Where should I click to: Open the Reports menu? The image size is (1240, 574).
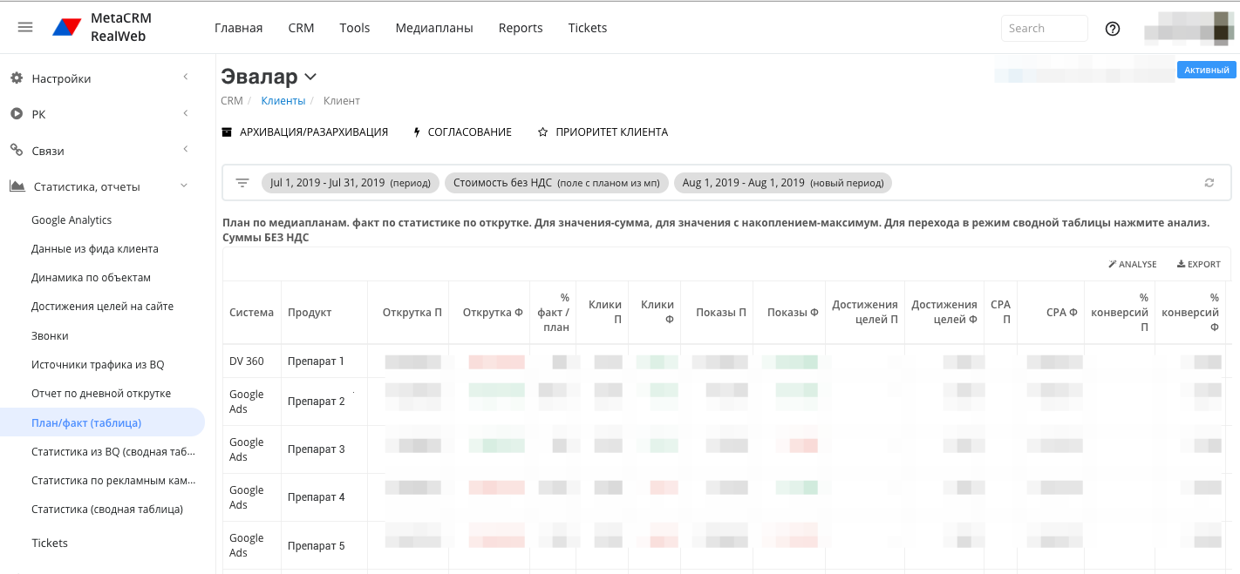[521, 28]
